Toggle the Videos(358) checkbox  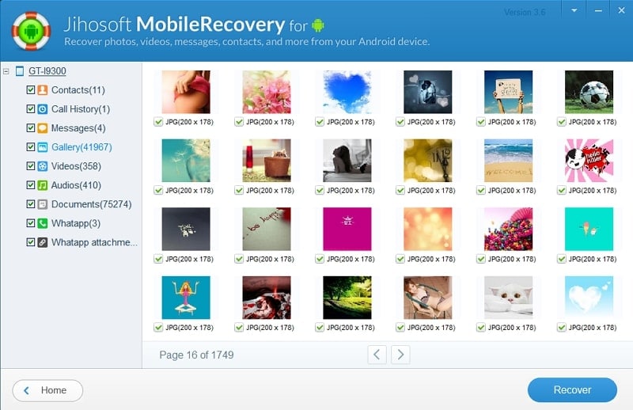(30, 166)
